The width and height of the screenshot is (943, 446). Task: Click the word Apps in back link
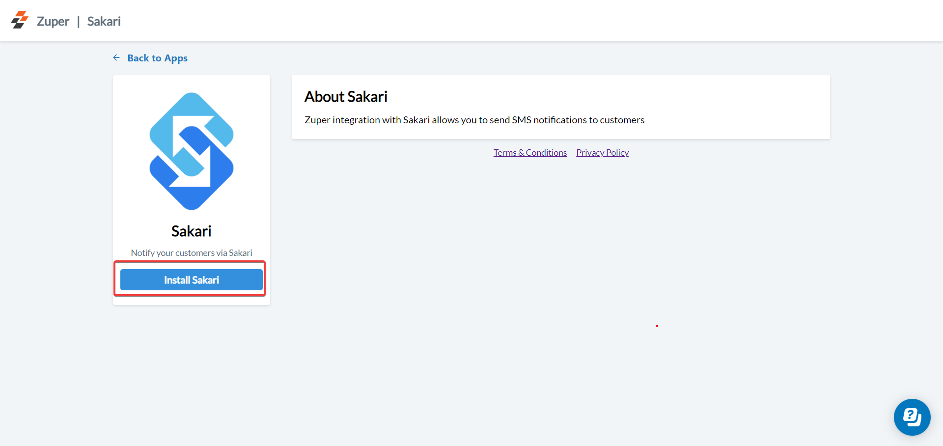[x=176, y=58]
